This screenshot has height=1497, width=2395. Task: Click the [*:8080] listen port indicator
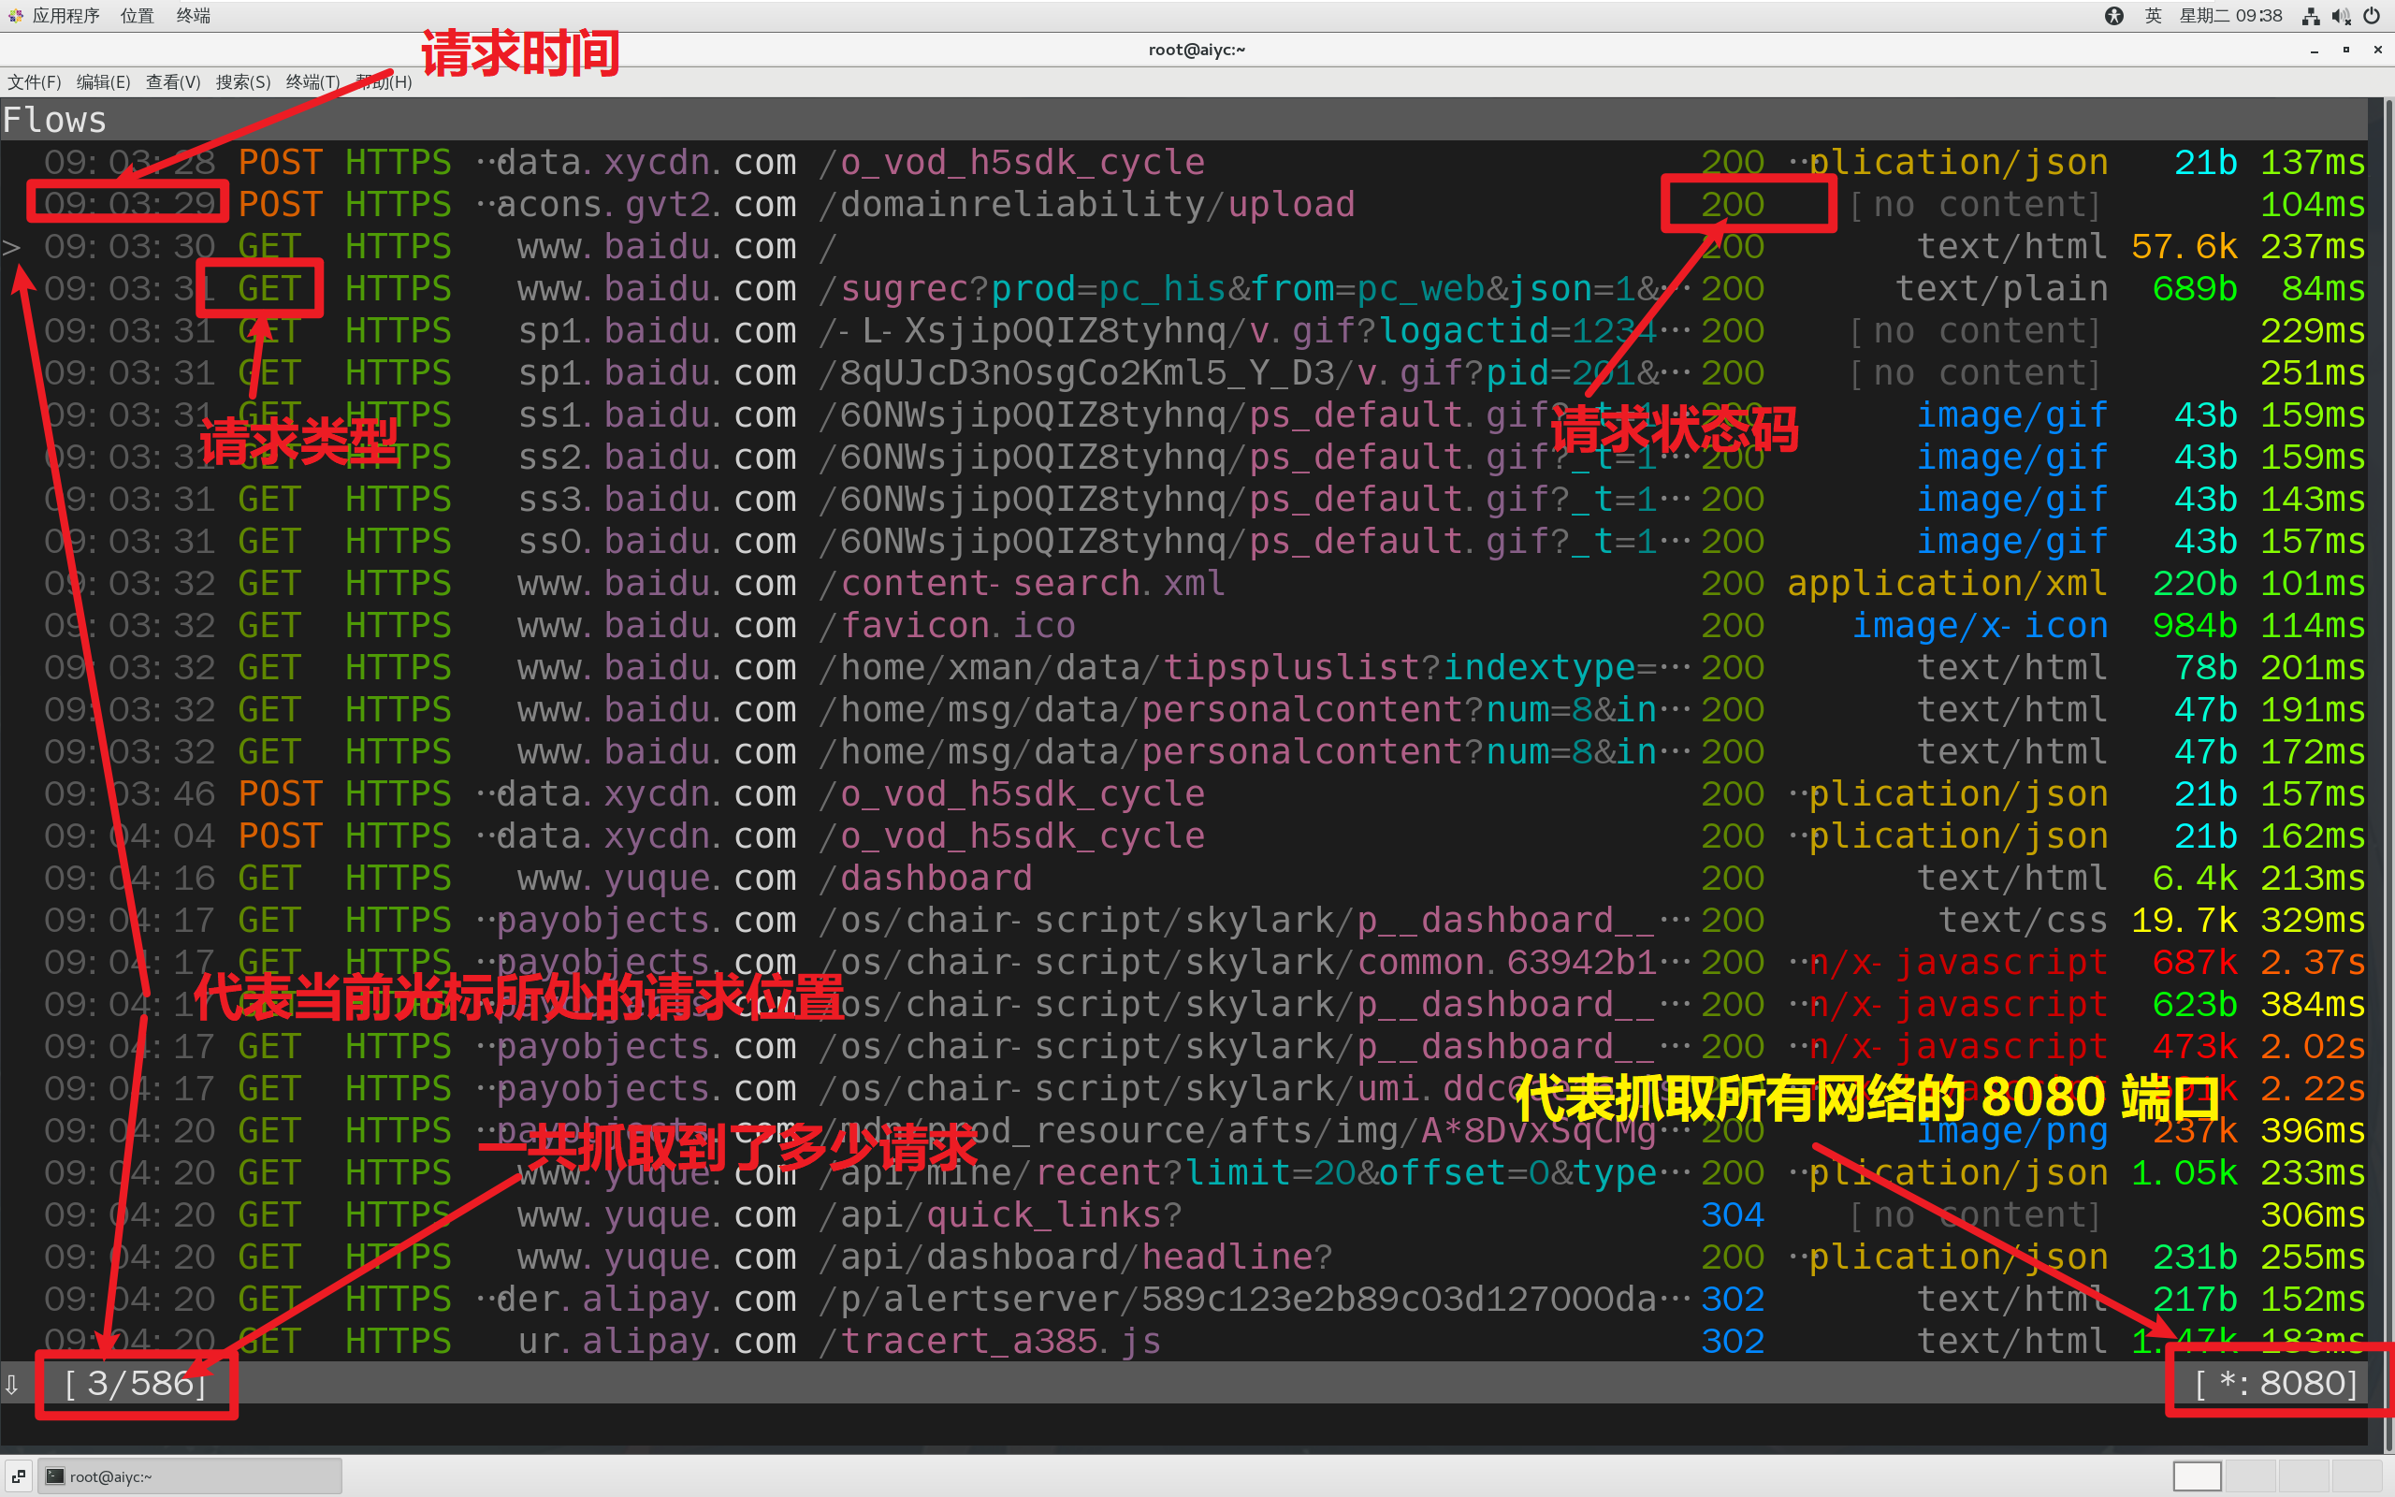pyautogui.click(x=2276, y=1383)
